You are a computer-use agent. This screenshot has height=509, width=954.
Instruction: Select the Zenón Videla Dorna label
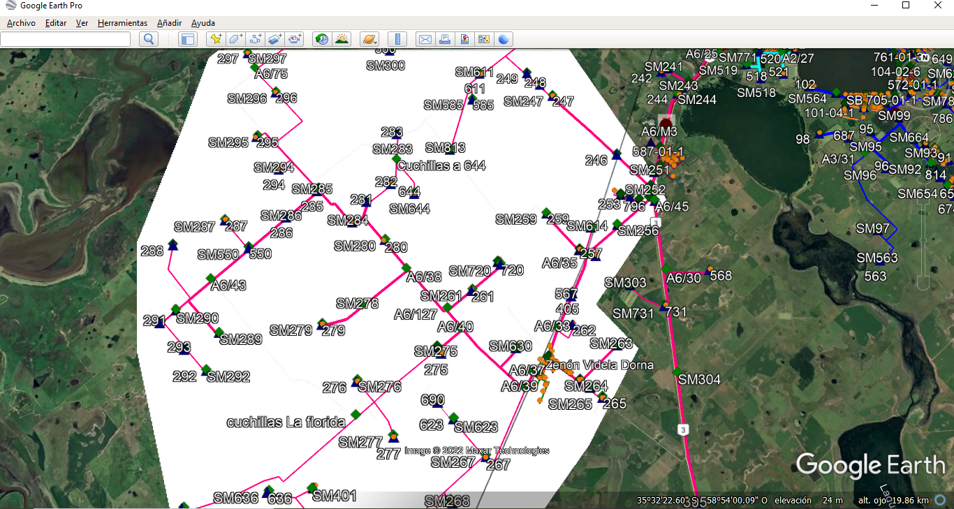point(599,364)
